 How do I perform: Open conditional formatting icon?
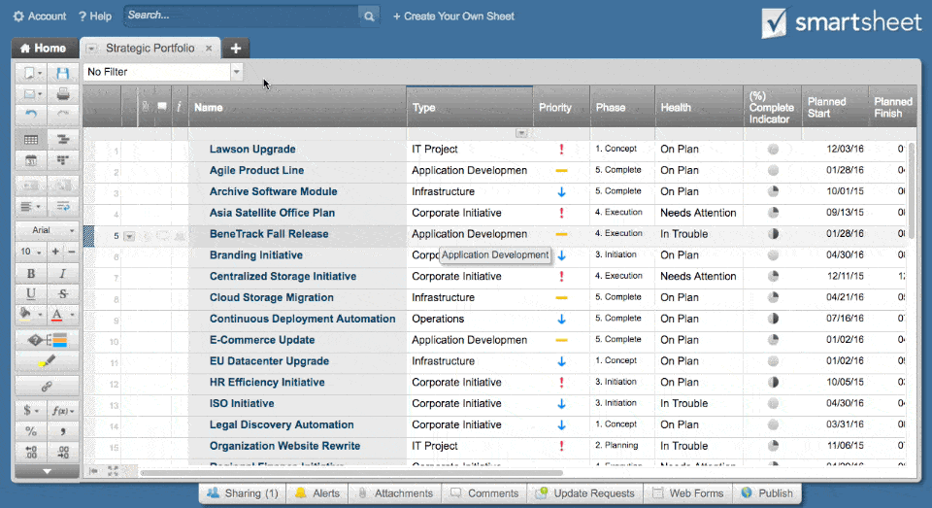46,339
